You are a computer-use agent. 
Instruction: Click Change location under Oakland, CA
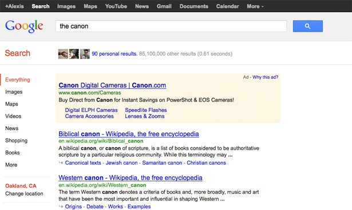[24, 193]
